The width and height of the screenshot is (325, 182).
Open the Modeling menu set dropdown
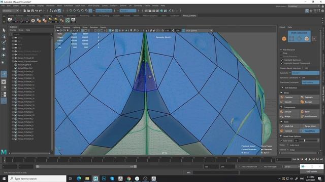[x=10, y=11]
